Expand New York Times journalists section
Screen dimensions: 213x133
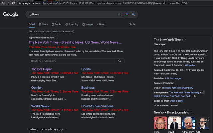173,112
